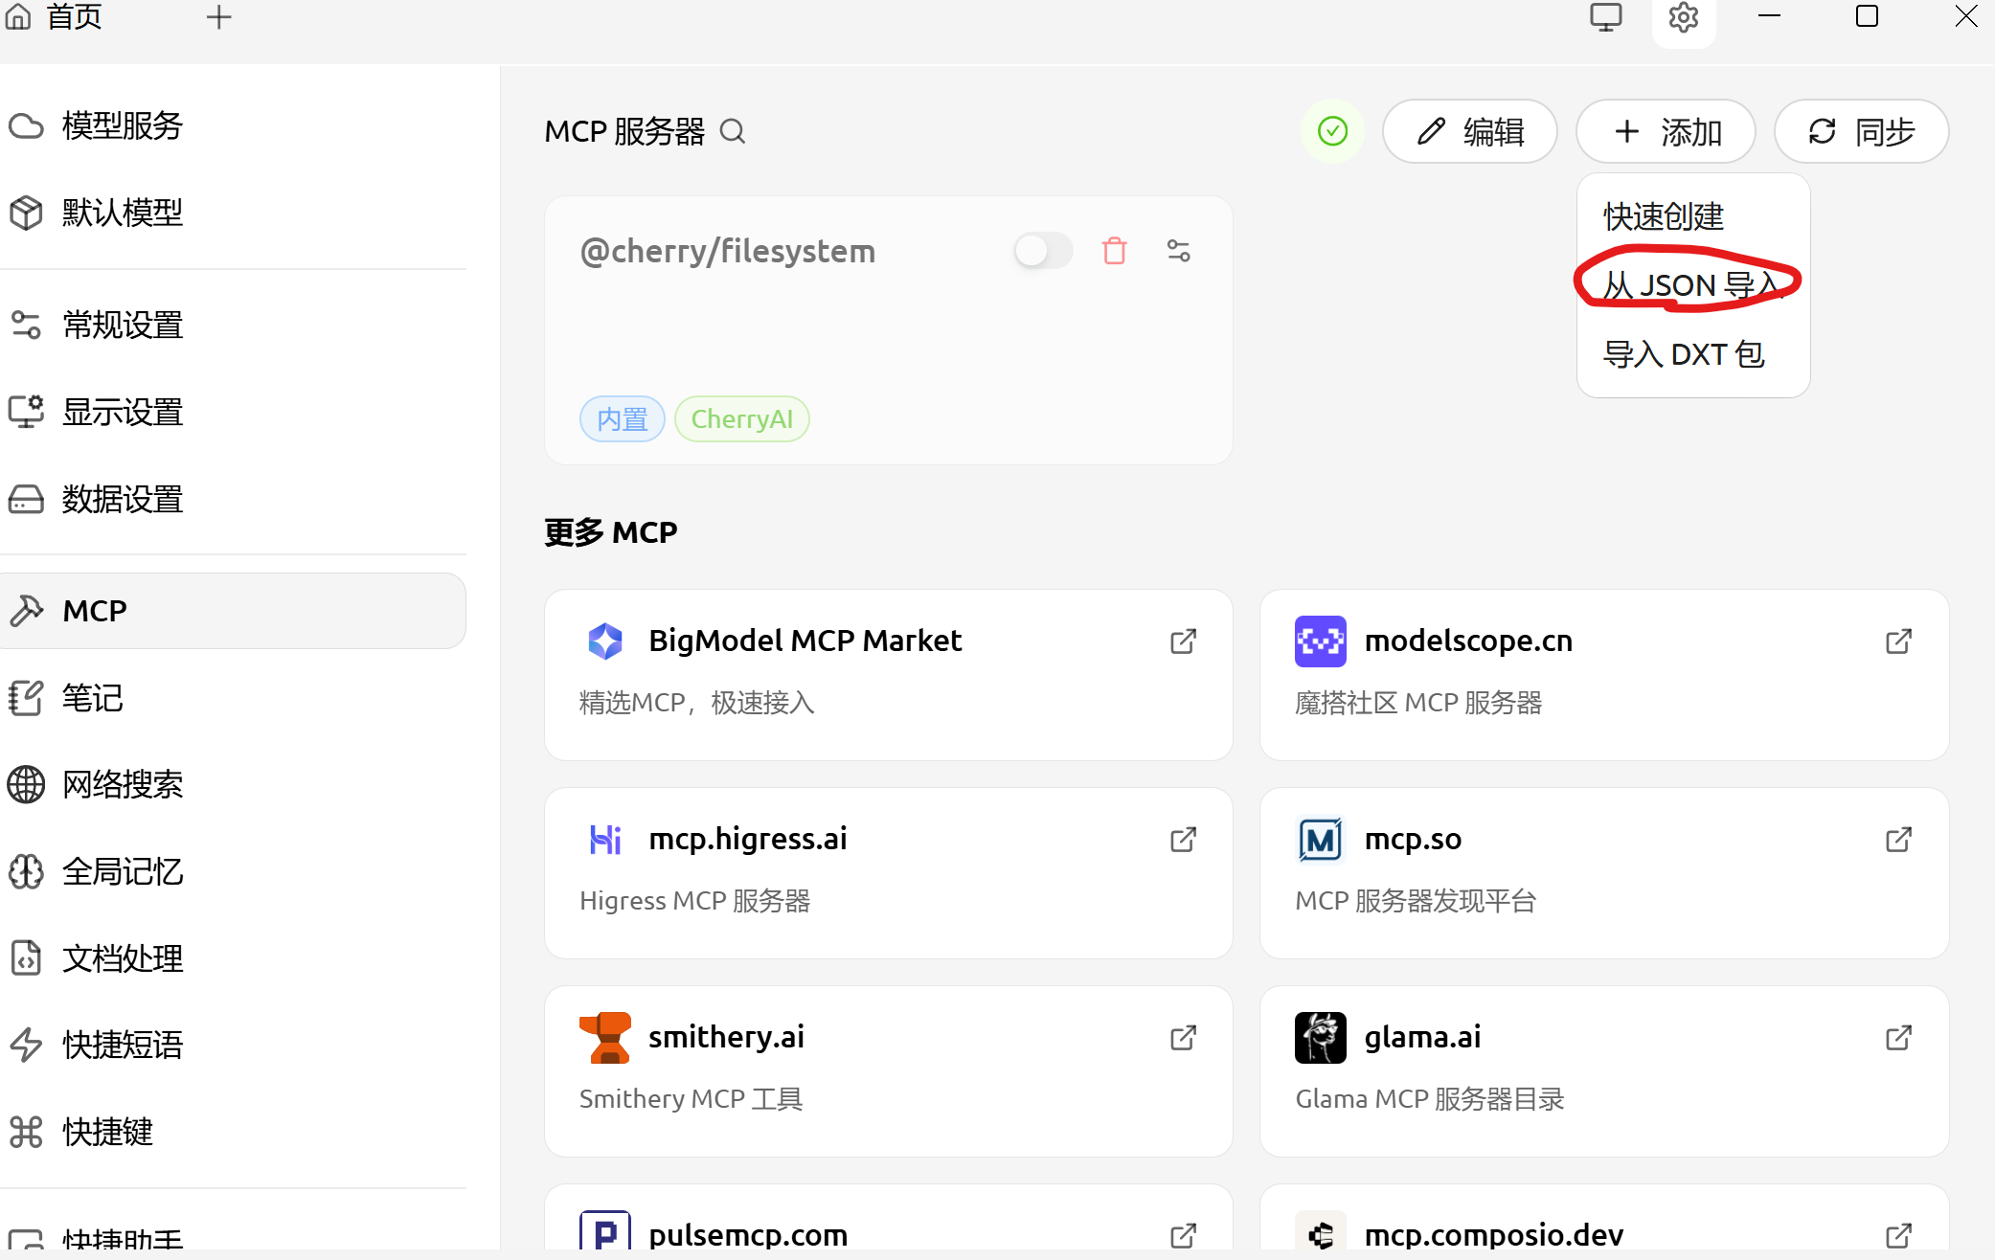Open @cherry/filesystem settings sliders icon

(1179, 251)
